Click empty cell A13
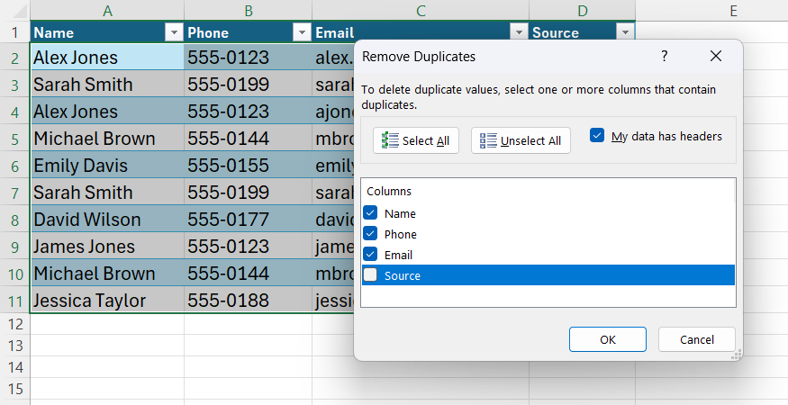Image resolution: width=788 pixels, height=405 pixels. pyautogui.click(x=107, y=346)
